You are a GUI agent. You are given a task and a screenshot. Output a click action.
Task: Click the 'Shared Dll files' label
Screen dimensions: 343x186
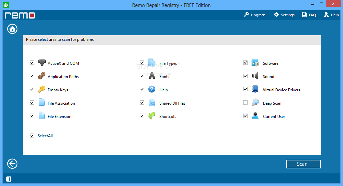pos(173,103)
